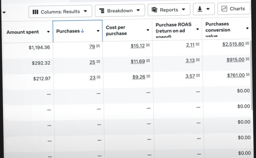
Task: Open Purchase ROAS column options arrow
Action: pyautogui.click(x=198, y=29)
